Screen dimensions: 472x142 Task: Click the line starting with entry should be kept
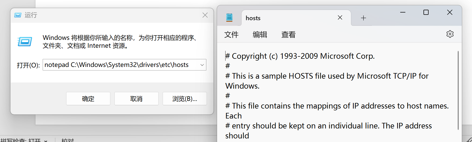[329, 131]
